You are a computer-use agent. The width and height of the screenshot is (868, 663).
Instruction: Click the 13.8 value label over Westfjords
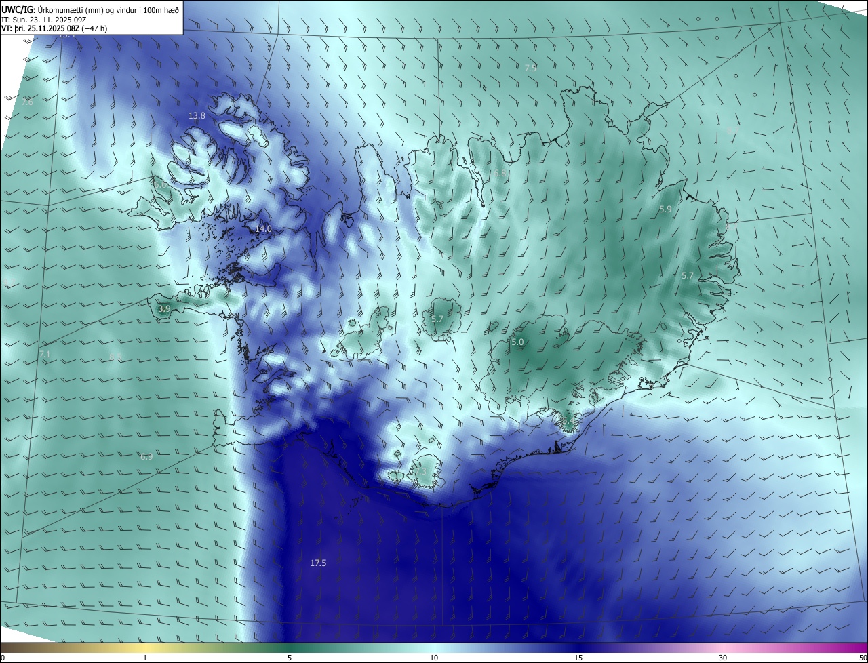point(197,116)
